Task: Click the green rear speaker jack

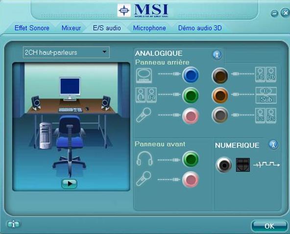Action: (x=191, y=95)
